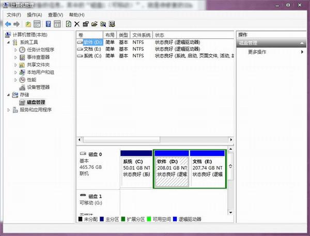Select the 文档 (E:) volume row
310x236 pixels.
(x=155, y=49)
